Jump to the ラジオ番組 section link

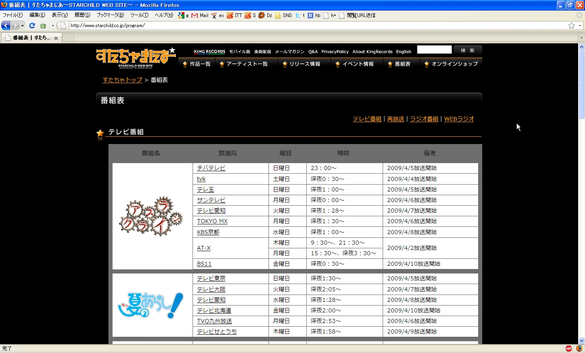(424, 119)
